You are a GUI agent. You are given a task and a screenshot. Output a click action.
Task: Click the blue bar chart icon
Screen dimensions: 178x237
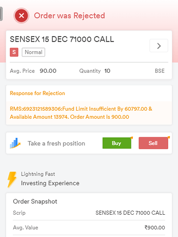click(15, 143)
